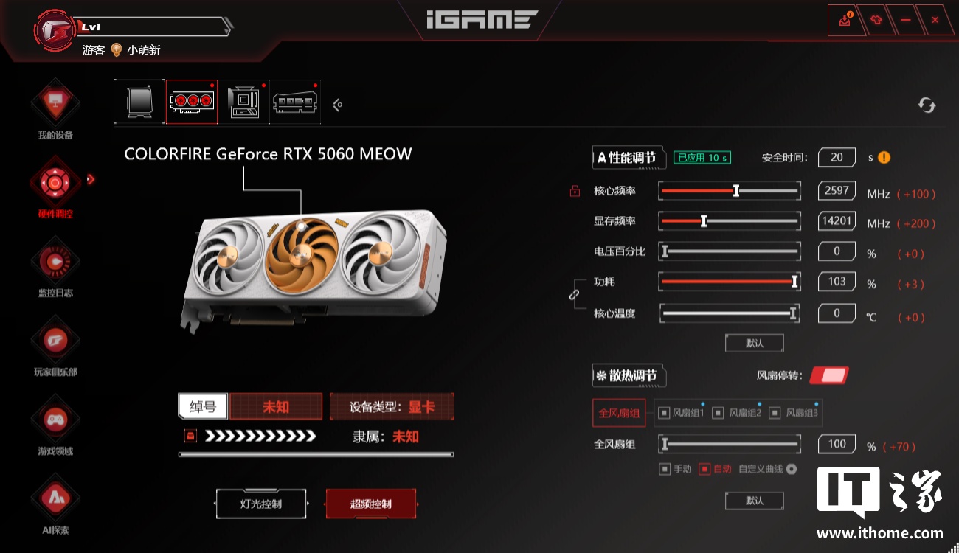Select the memory module device icon
The width and height of the screenshot is (959, 553).
[295, 102]
